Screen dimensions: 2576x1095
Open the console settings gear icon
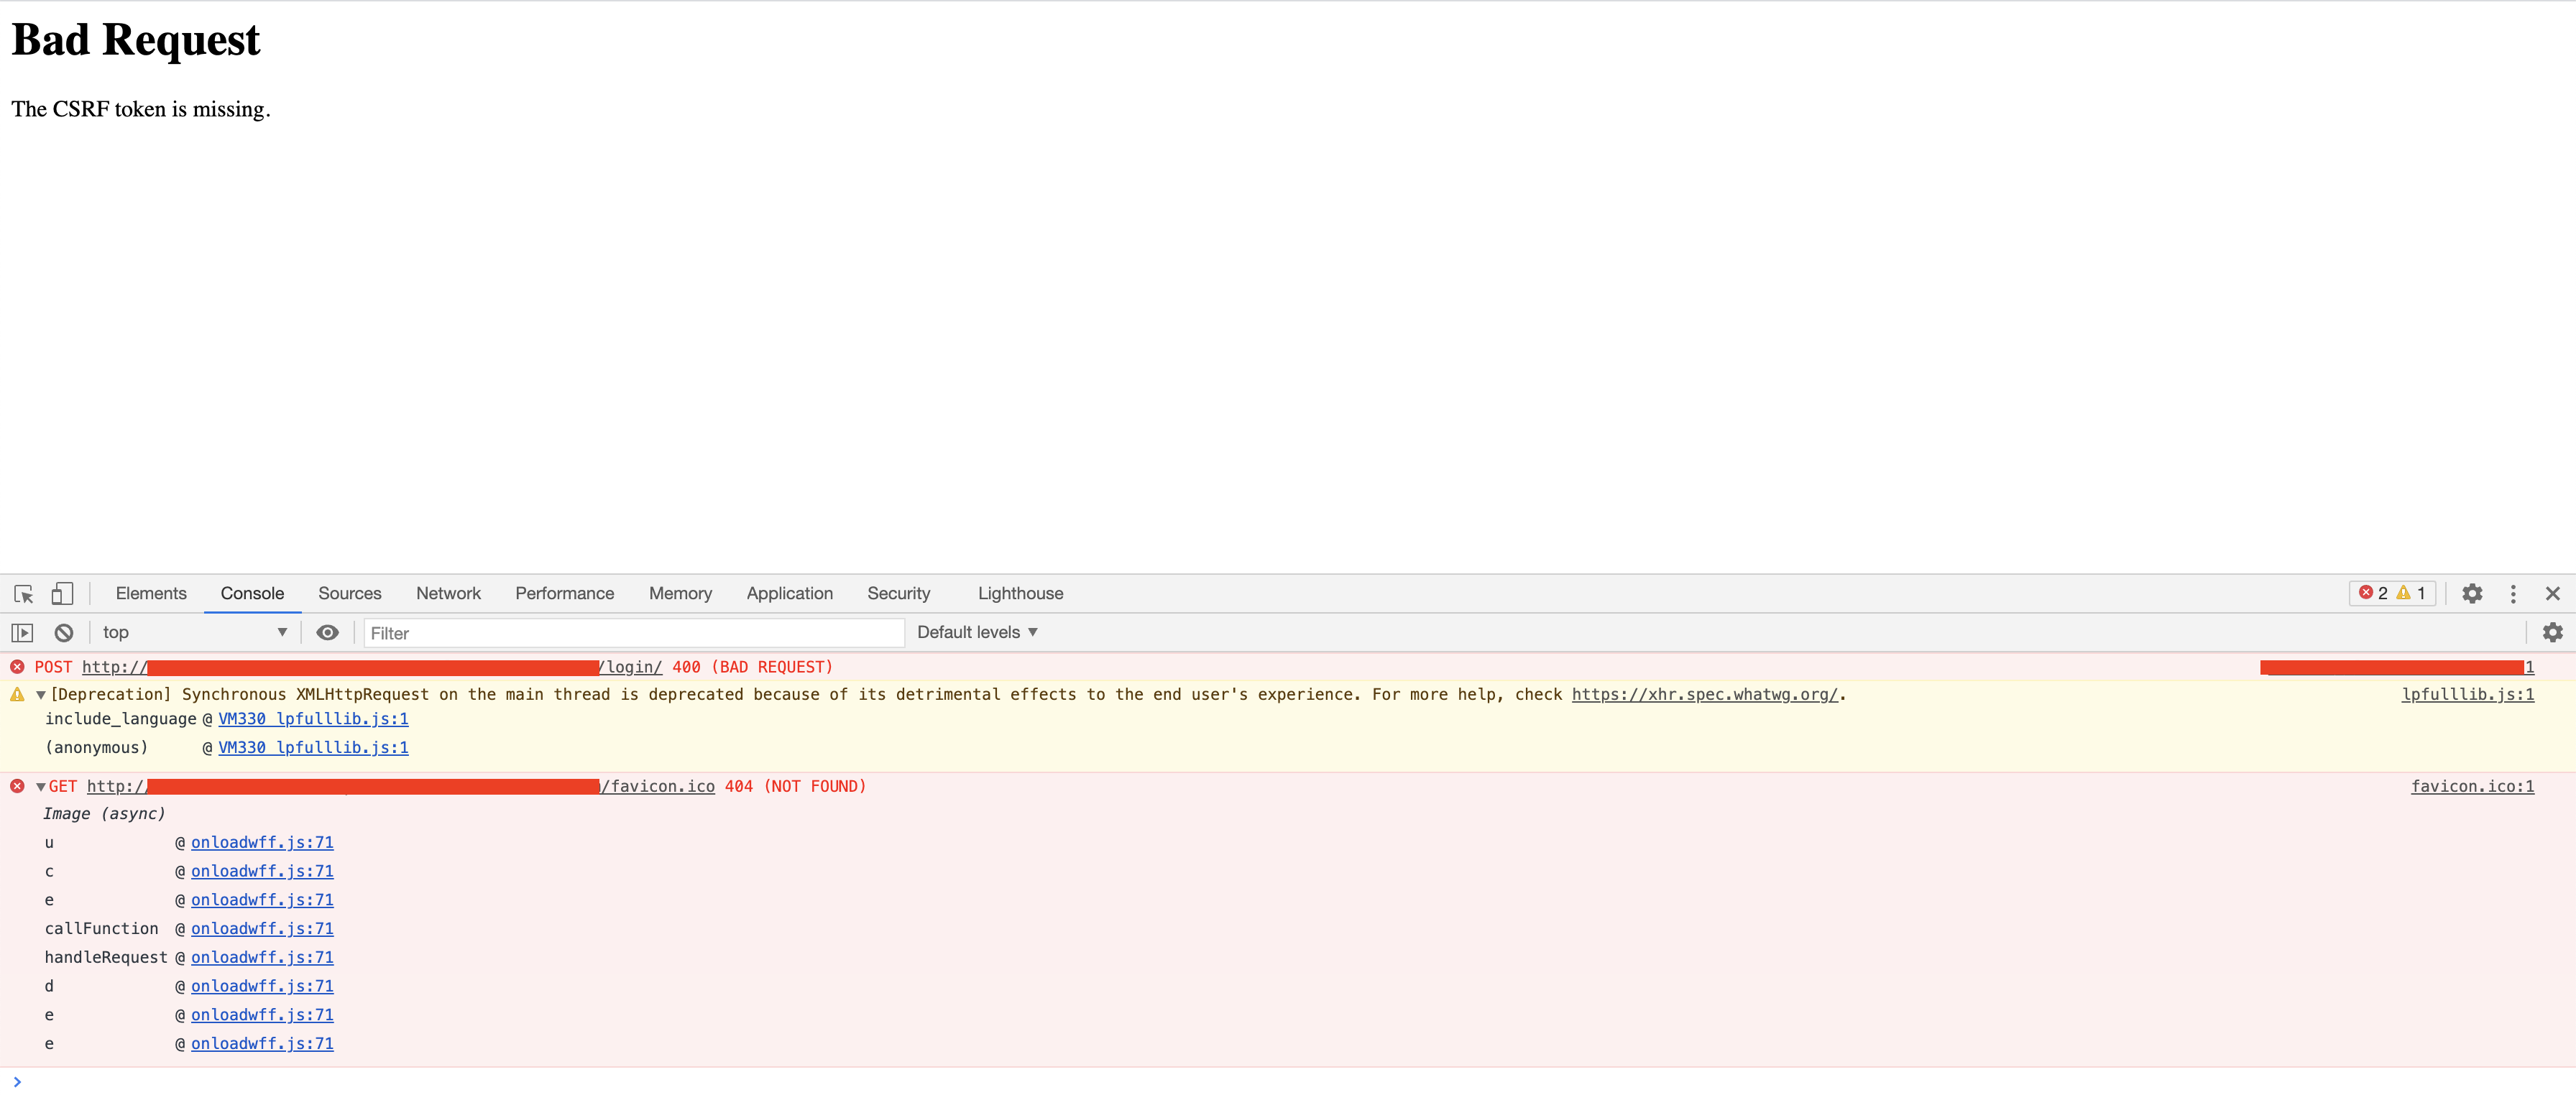[x=2552, y=633]
